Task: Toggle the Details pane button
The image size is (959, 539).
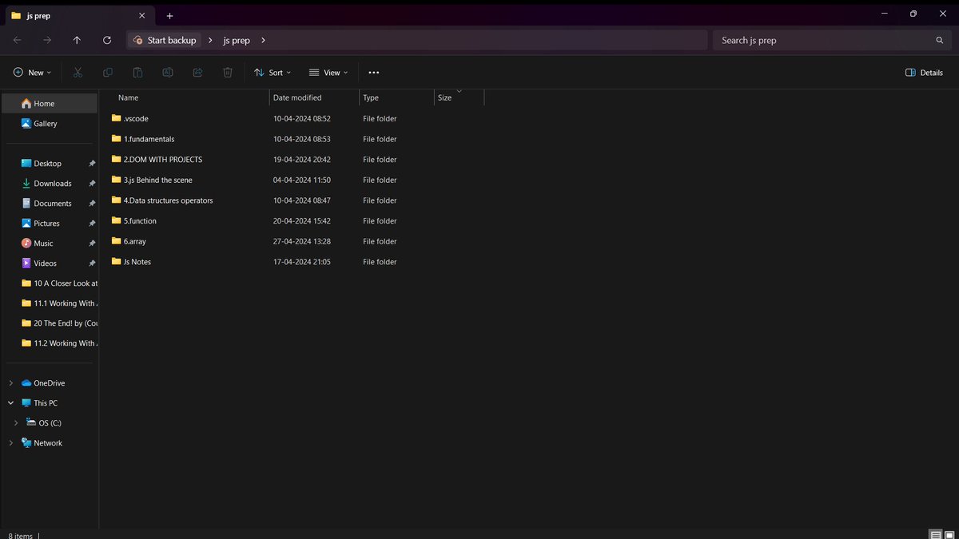Action: (924, 73)
